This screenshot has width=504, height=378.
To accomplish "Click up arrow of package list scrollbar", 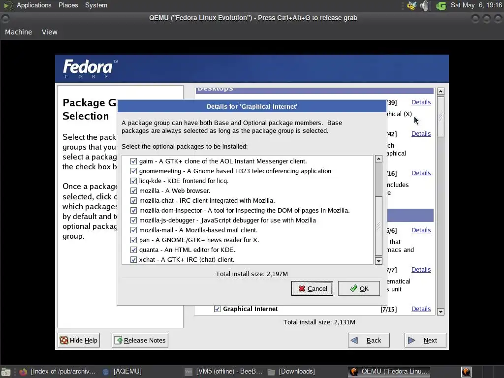I will click(x=378, y=159).
